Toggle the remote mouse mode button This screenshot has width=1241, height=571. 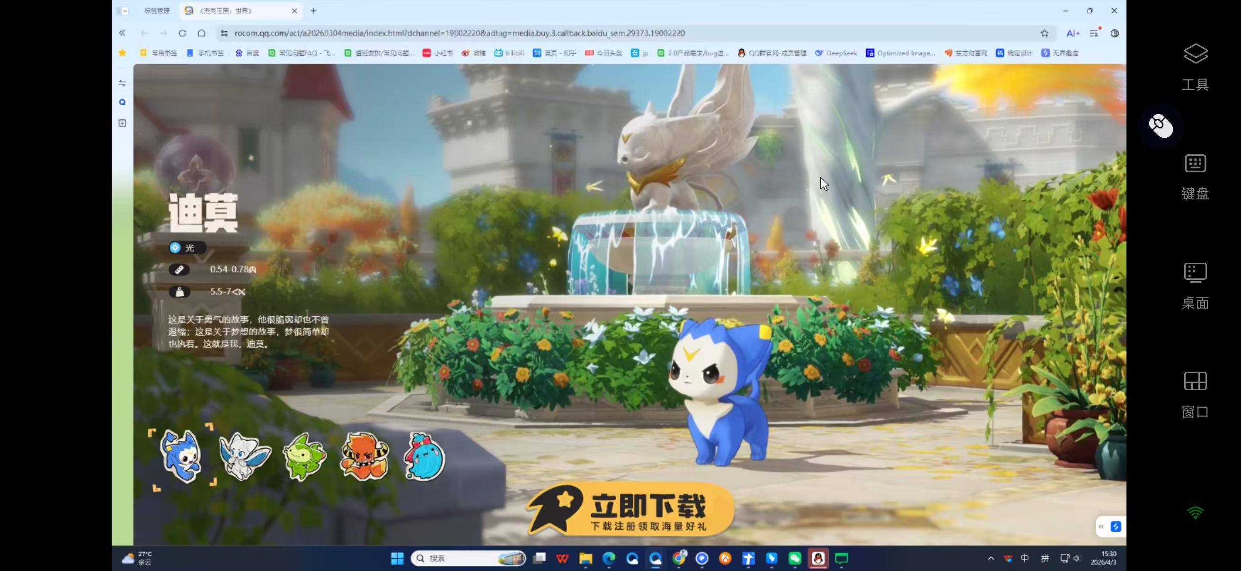pyautogui.click(x=1161, y=126)
